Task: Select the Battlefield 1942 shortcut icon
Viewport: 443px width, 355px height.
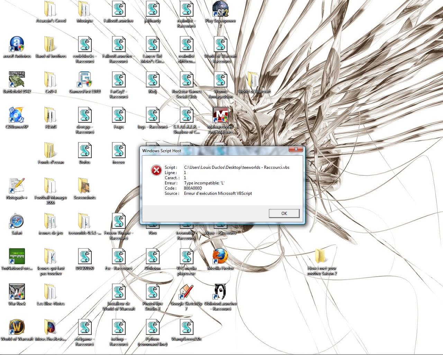Action: click(17, 80)
